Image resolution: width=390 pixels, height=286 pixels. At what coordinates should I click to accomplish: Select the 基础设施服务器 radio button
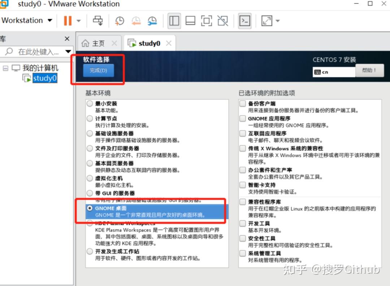(x=90, y=133)
